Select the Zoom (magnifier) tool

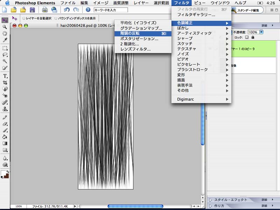click(x=5, y=27)
